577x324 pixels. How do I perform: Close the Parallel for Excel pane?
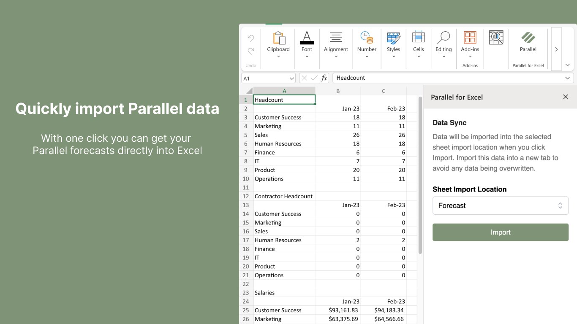click(566, 97)
